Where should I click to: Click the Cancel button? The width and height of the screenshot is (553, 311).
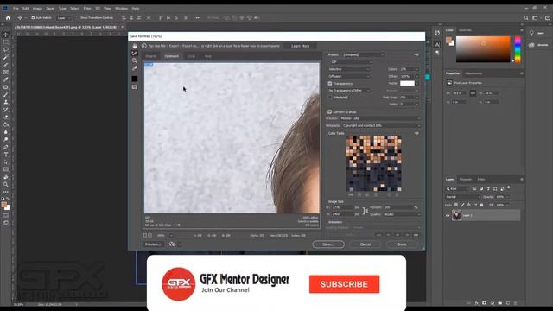click(x=365, y=244)
